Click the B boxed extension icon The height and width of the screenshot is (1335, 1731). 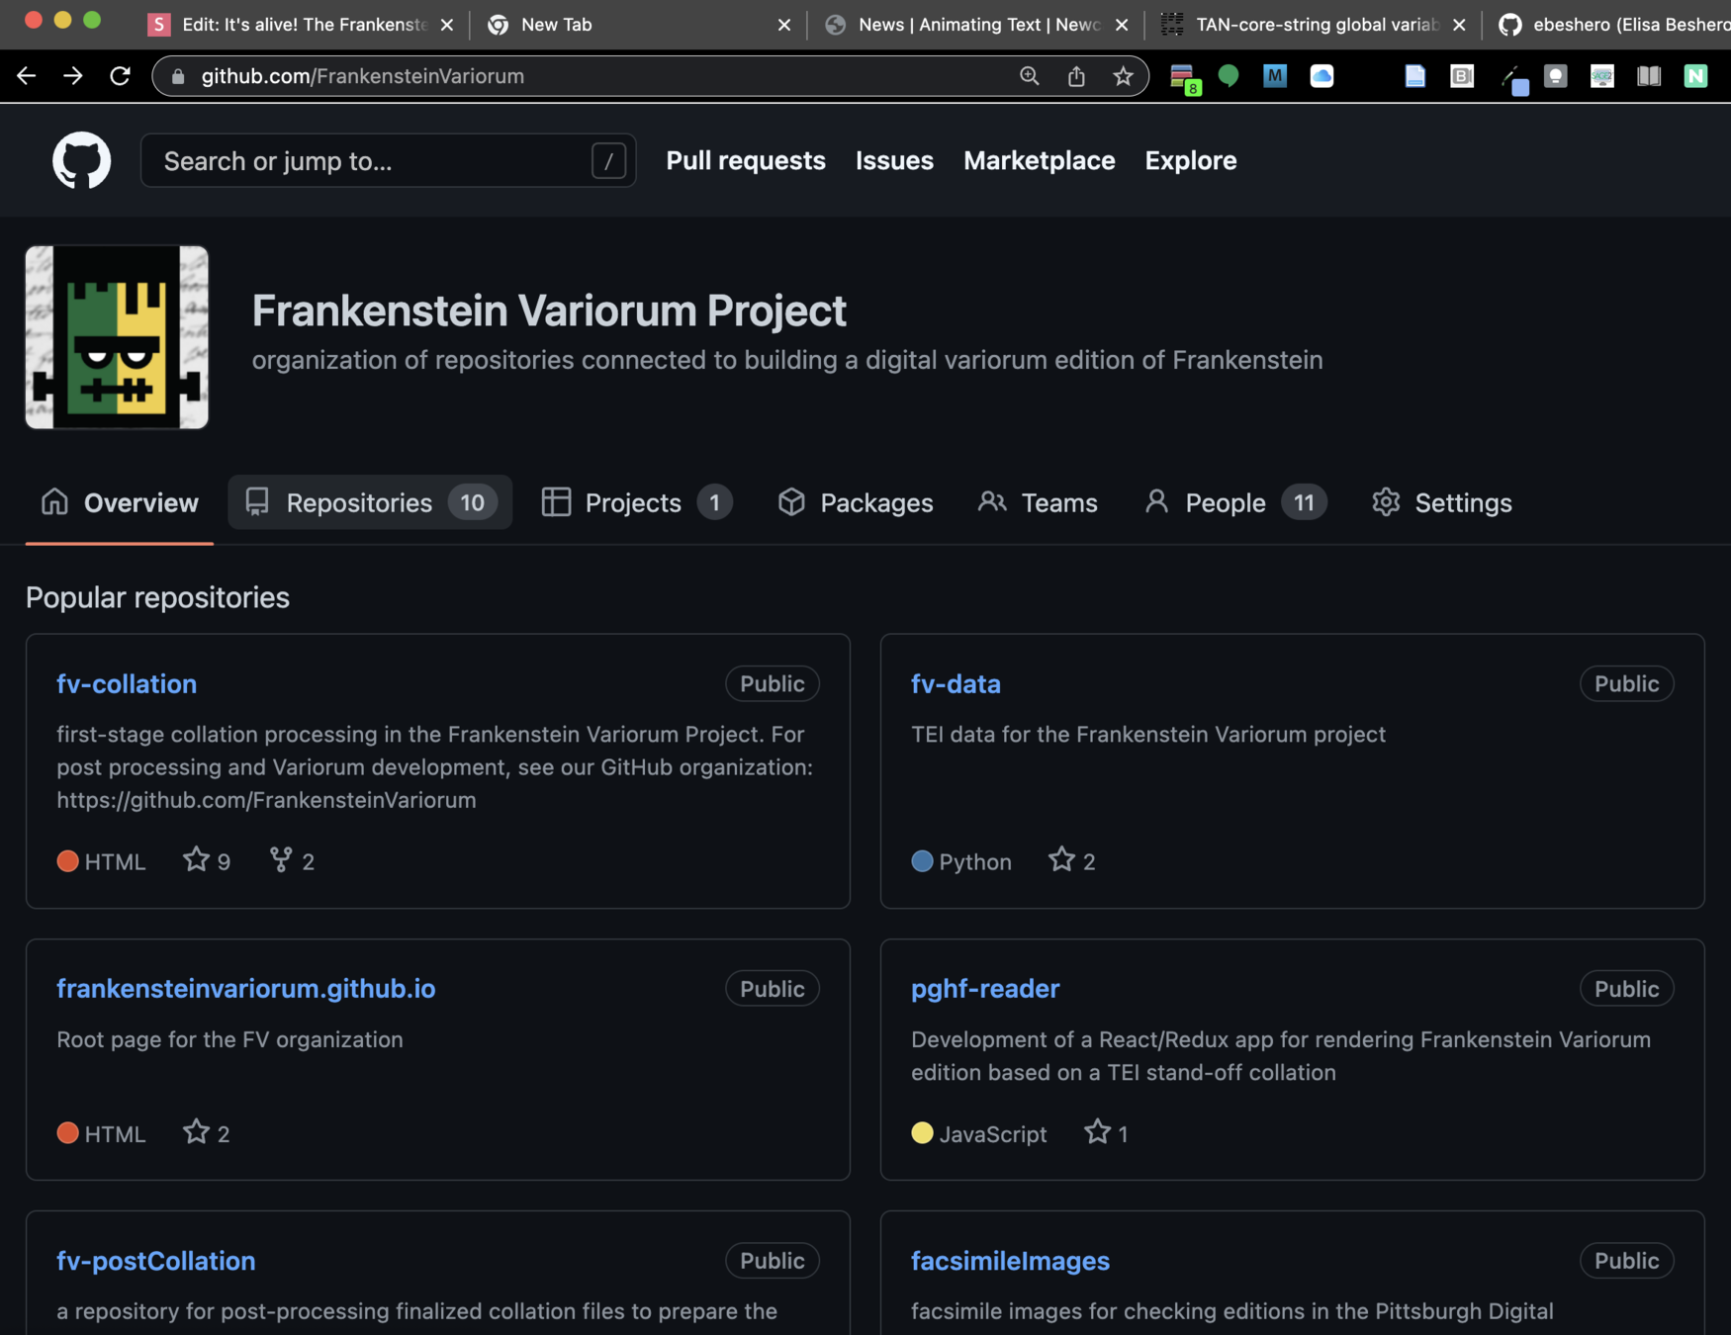click(x=1462, y=76)
